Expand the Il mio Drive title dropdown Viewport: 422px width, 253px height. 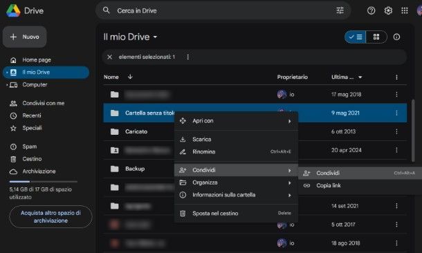[155, 37]
